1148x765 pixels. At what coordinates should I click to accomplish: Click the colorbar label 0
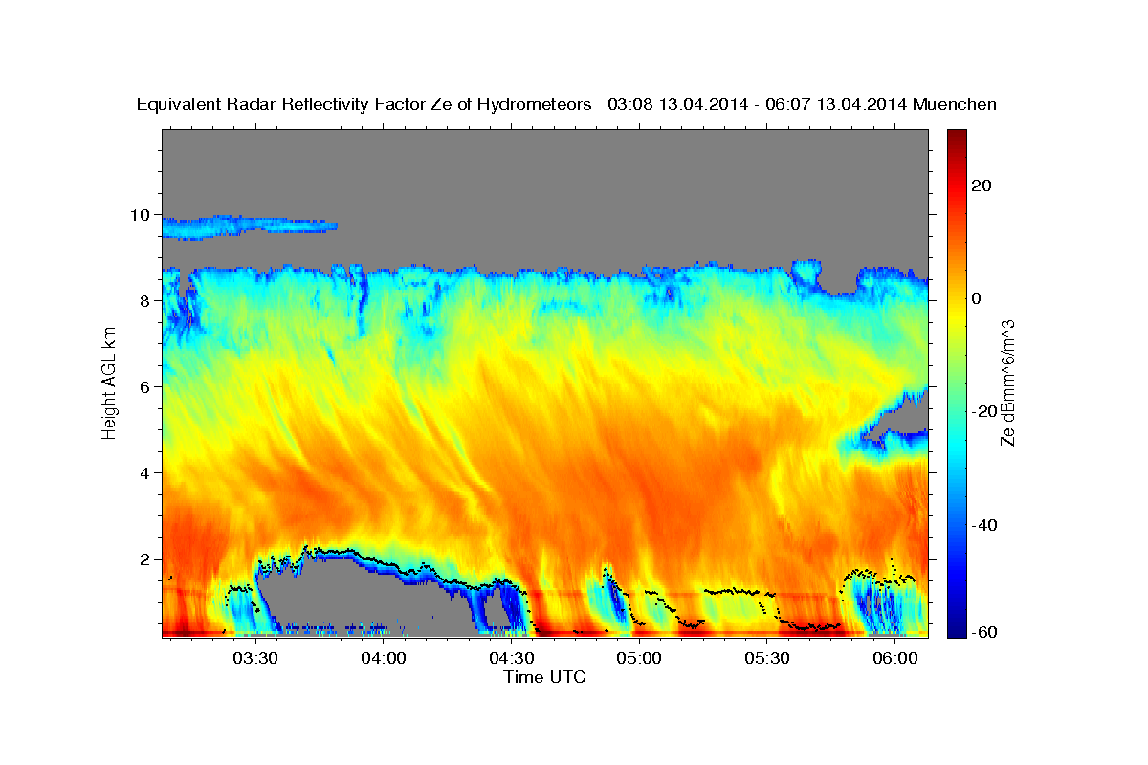point(977,298)
